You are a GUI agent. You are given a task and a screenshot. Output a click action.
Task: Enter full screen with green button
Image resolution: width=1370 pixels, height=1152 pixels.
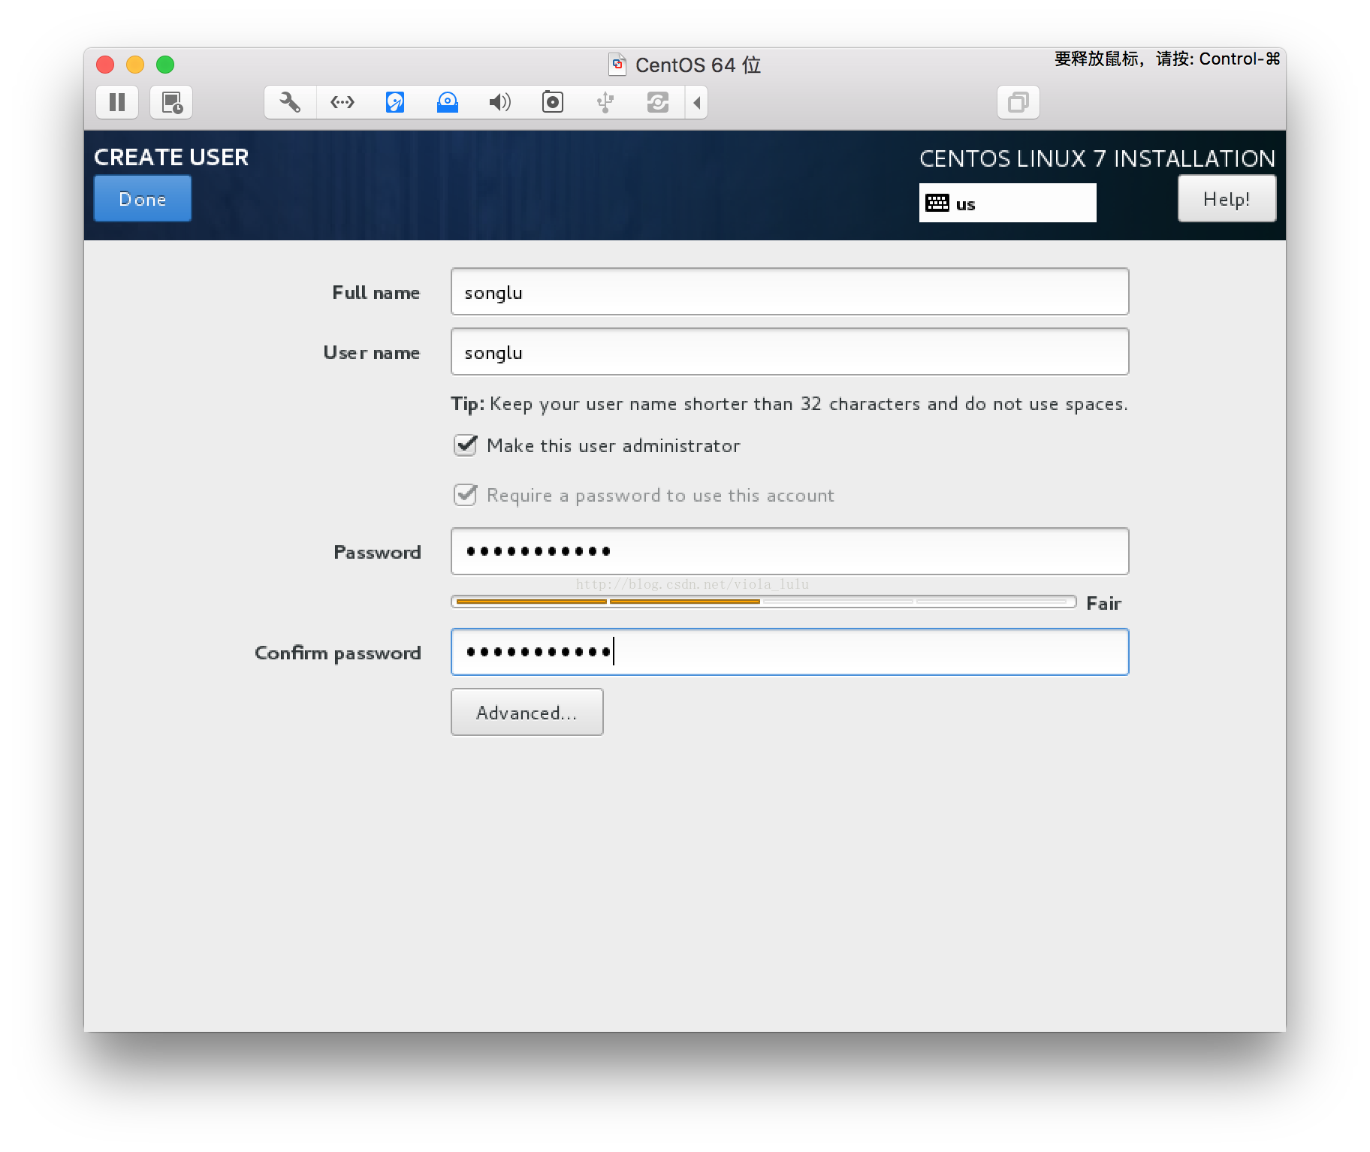pyautogui.click(x=165, y=65)
